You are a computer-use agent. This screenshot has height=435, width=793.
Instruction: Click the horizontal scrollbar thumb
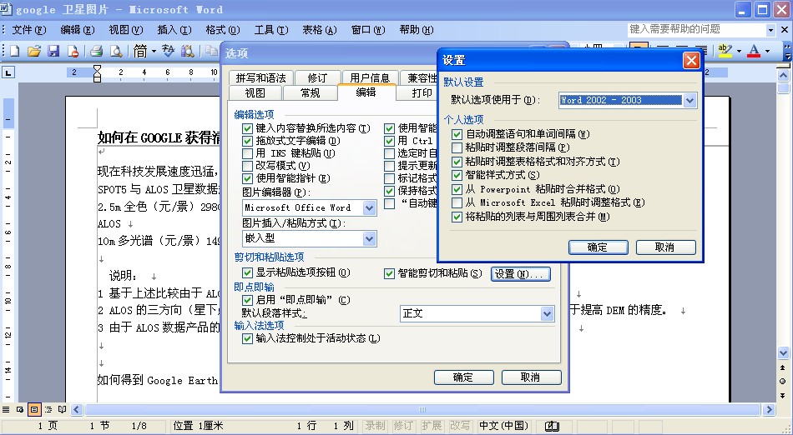coord(422,409)
